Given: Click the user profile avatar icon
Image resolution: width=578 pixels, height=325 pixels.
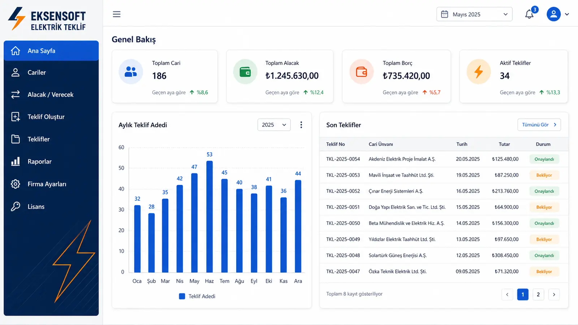Looking at the screenshot, I should (553, 14).
